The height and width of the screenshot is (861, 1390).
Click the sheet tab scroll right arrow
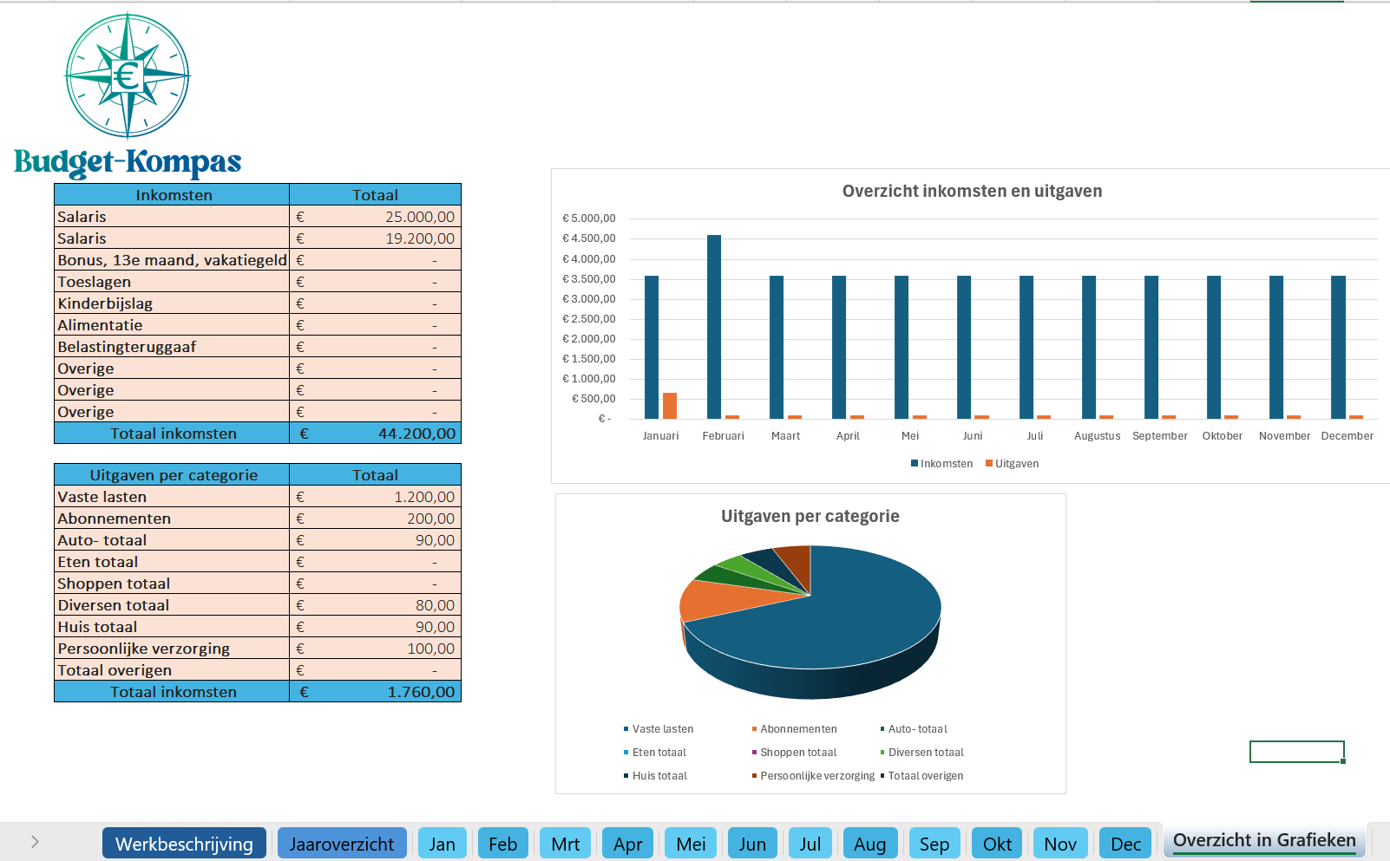click(x=35, y=842)
